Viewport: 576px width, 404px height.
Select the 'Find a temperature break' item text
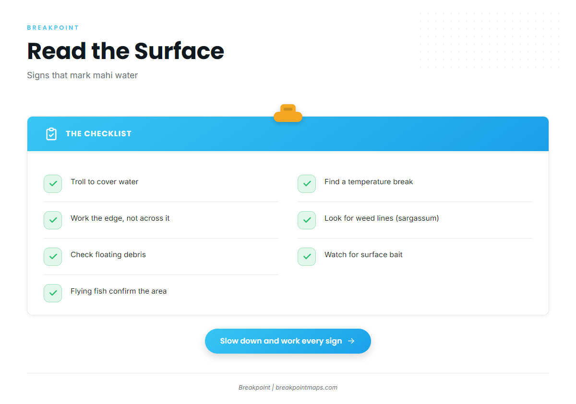(x=369, y=182)
